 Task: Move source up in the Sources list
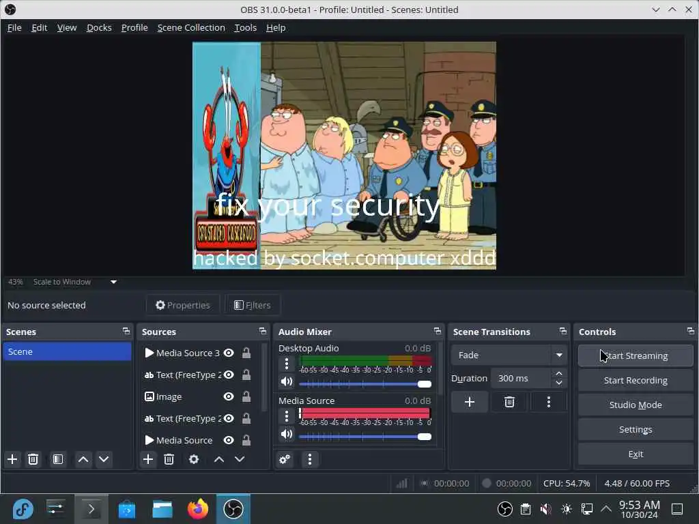219,459
